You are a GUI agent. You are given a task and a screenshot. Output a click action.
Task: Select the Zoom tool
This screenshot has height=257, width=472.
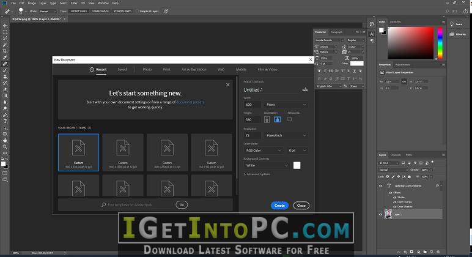click(x=5, y=146)
